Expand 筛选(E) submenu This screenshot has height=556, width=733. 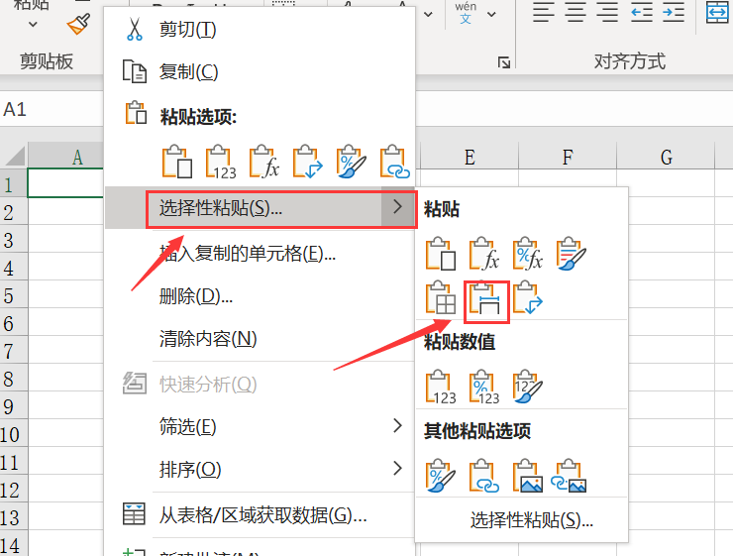tap(260, 426)
